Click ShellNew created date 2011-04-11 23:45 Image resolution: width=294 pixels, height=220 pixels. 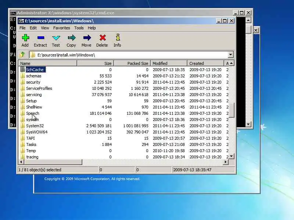point(205,107)
